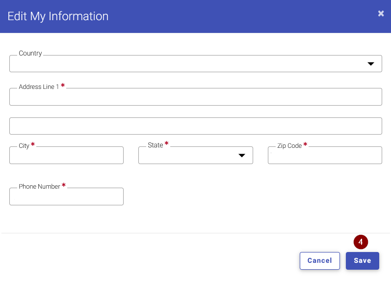This screenshot has height=281, width=391.
Task: Click the Address Line 1 label text
Action: coord(39,86)
